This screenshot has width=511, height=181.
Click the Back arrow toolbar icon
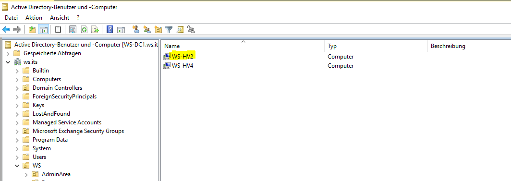[x=7, y=30]
